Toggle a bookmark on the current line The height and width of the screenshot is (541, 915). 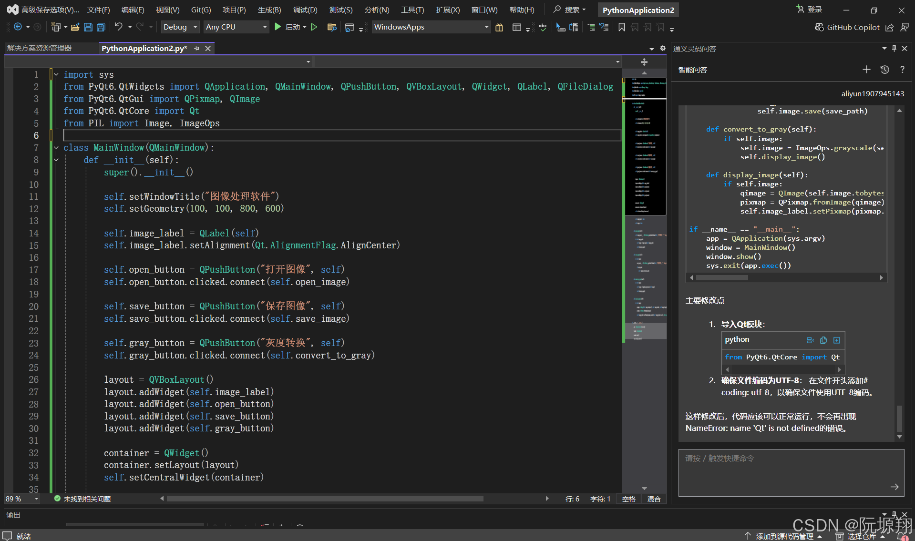click(621, 27)
